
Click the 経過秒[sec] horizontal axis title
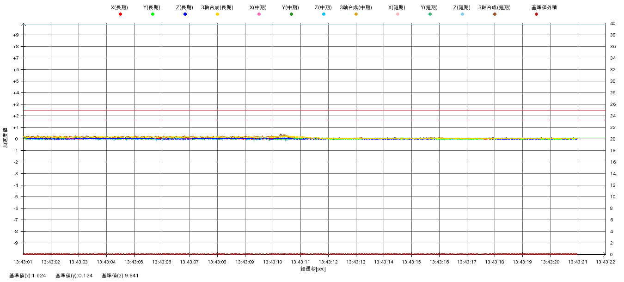tap(313, 269)
